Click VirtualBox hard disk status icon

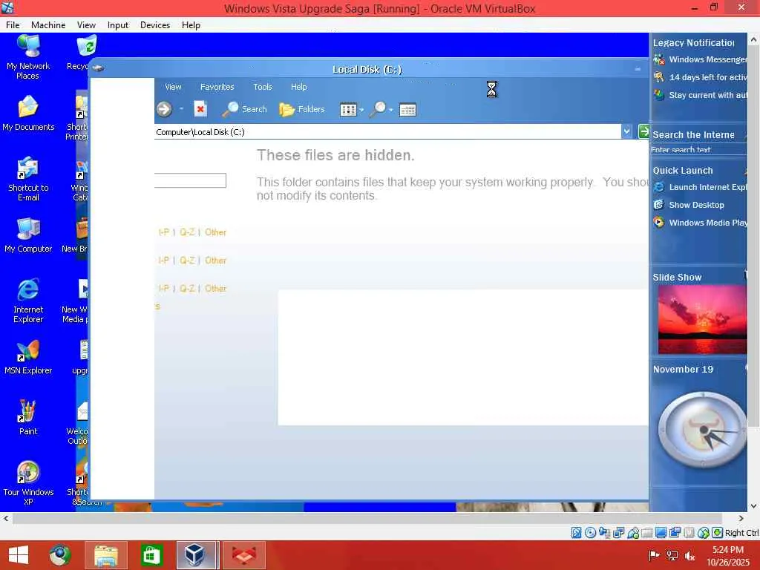point(576,533)
